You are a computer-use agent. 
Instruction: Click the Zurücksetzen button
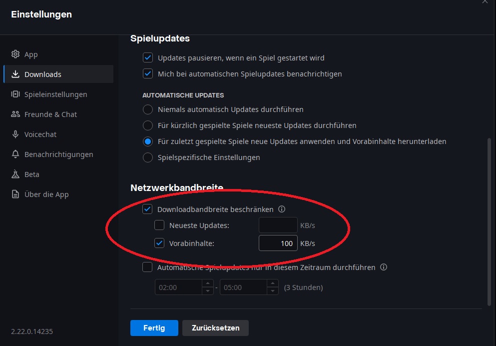[215, 327]
